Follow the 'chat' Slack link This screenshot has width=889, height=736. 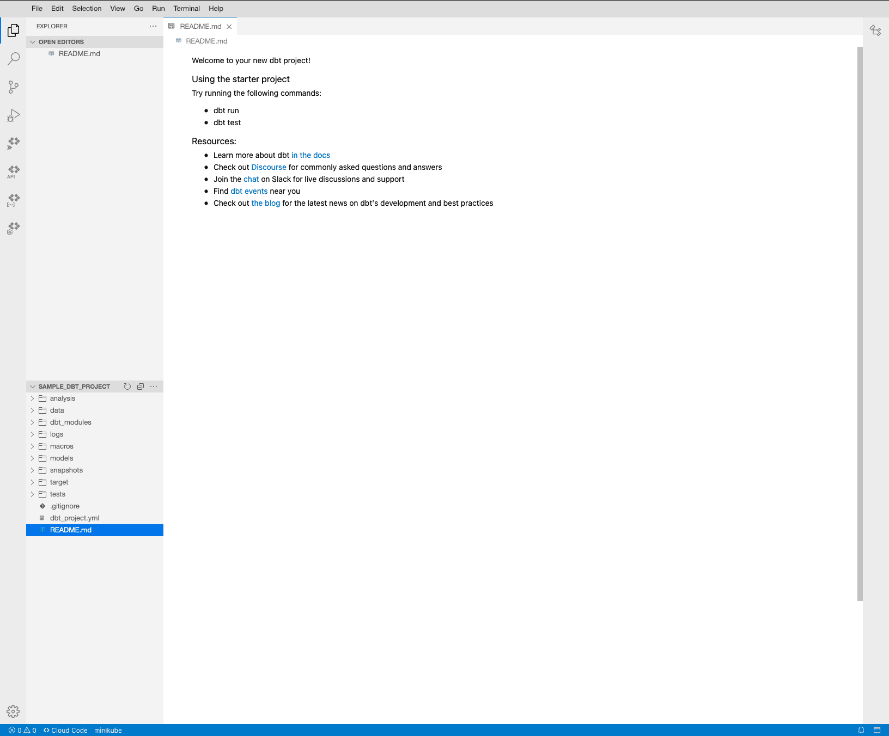(x=251, y=179)
